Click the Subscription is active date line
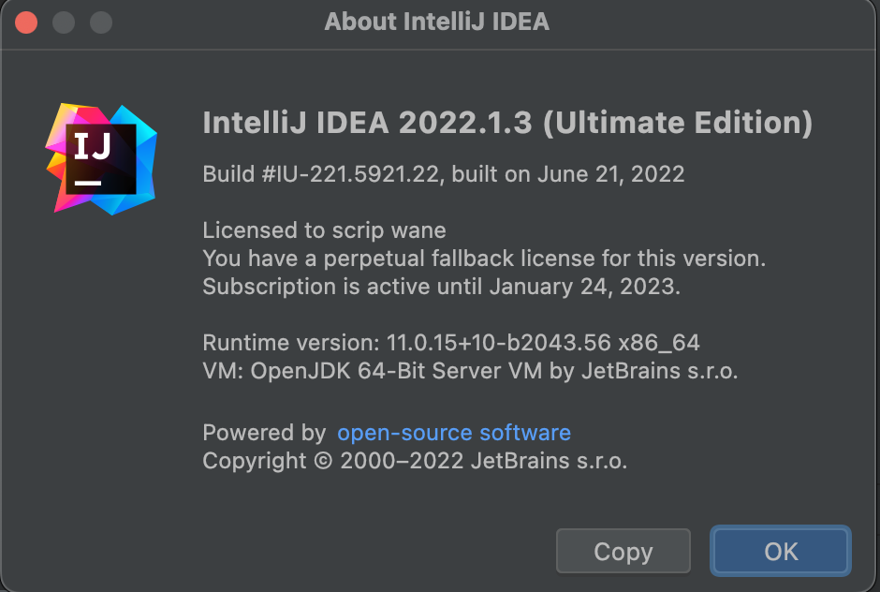The image size is (880, 592). [441, 287]
